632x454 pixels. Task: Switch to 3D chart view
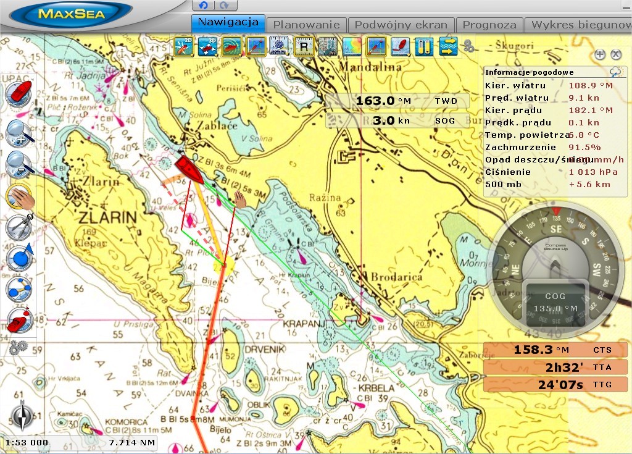coord(207,47)
